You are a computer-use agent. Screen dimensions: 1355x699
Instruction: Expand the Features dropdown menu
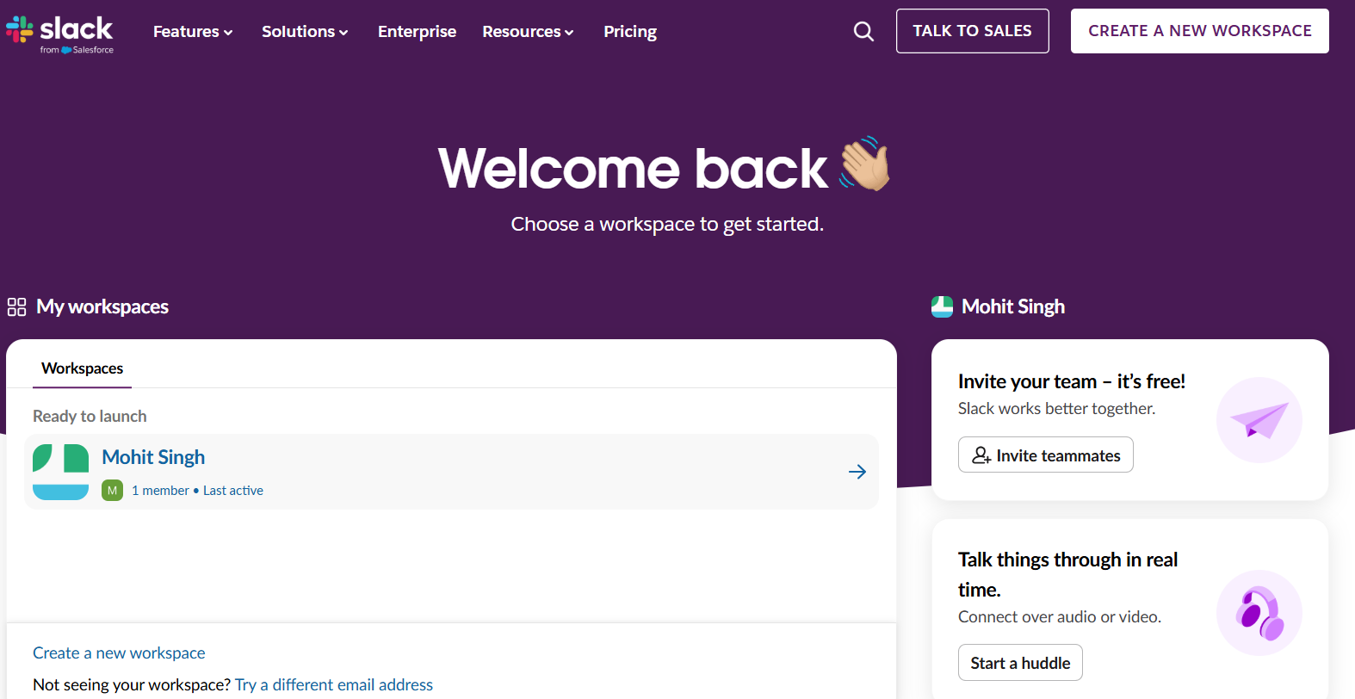pos(193,32)
